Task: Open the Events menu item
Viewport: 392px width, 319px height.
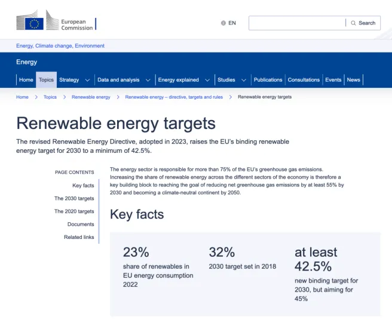Action: pyautogui.click(x=333, y=80)
